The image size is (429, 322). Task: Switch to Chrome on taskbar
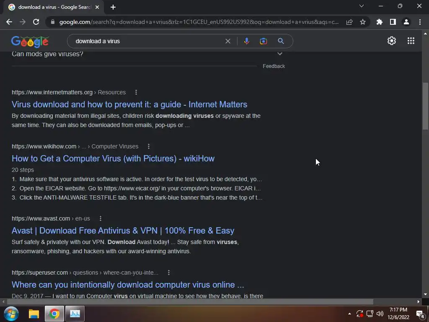(54, 314)
